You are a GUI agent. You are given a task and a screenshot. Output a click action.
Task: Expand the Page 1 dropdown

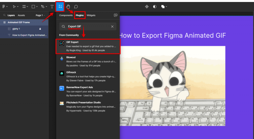coord(40,15)
